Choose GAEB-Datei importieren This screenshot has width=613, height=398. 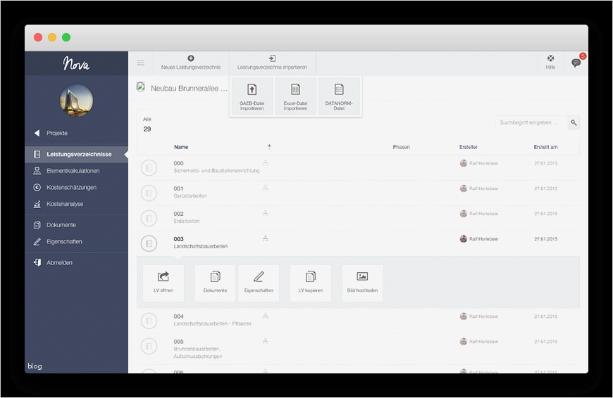coord(252,96)
